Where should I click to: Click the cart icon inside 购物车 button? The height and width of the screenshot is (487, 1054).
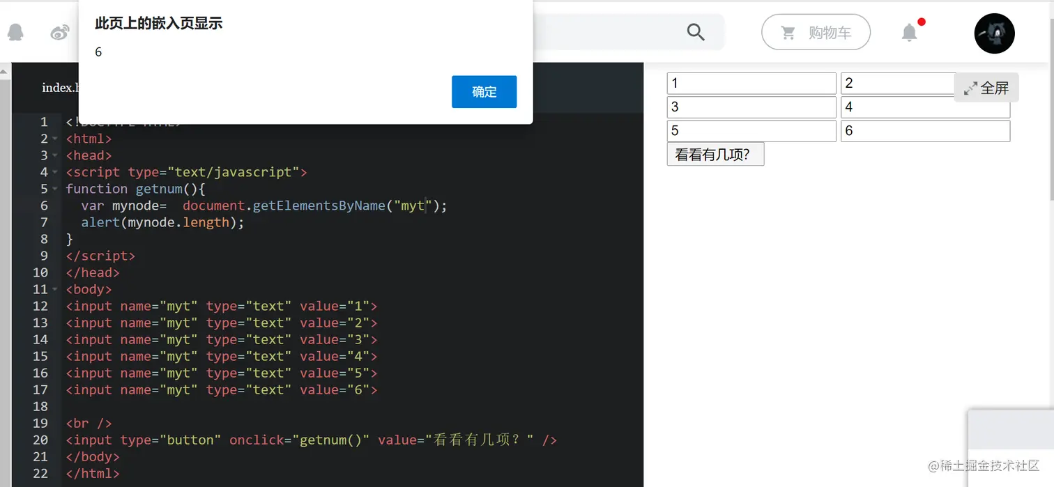click(x=788, y=33)
